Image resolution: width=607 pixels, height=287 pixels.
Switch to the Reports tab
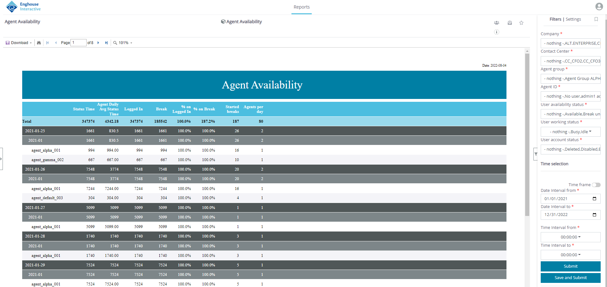(301, 7)
